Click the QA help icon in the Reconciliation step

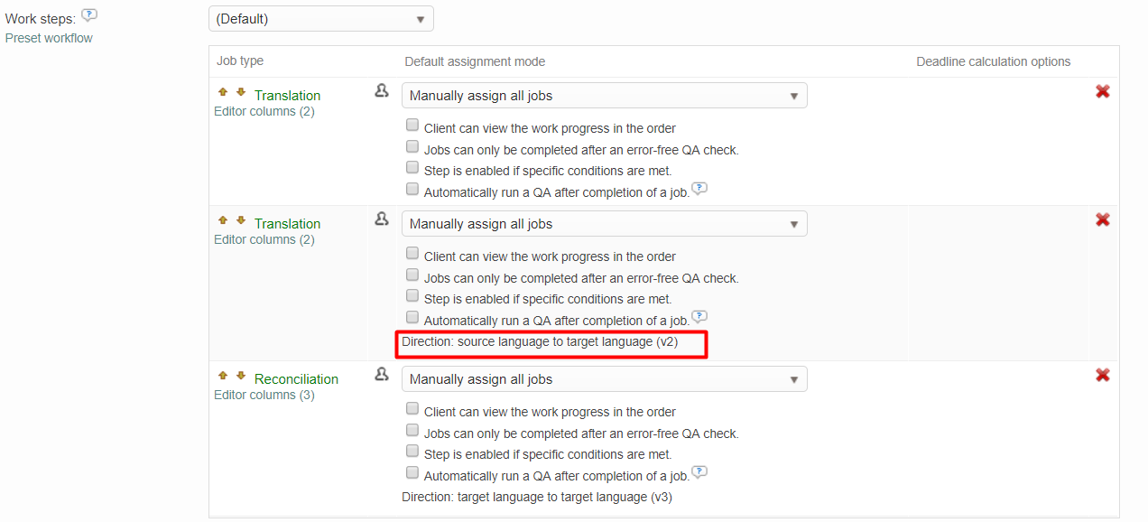pyautogui.click(x=699, y=472)
